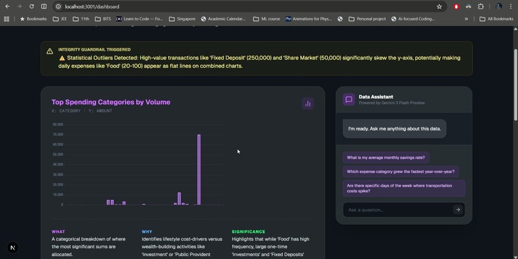Screen dimensions: 518x259
Task: Open the BITS bookmark folder
Action: (x=103, y=19)
